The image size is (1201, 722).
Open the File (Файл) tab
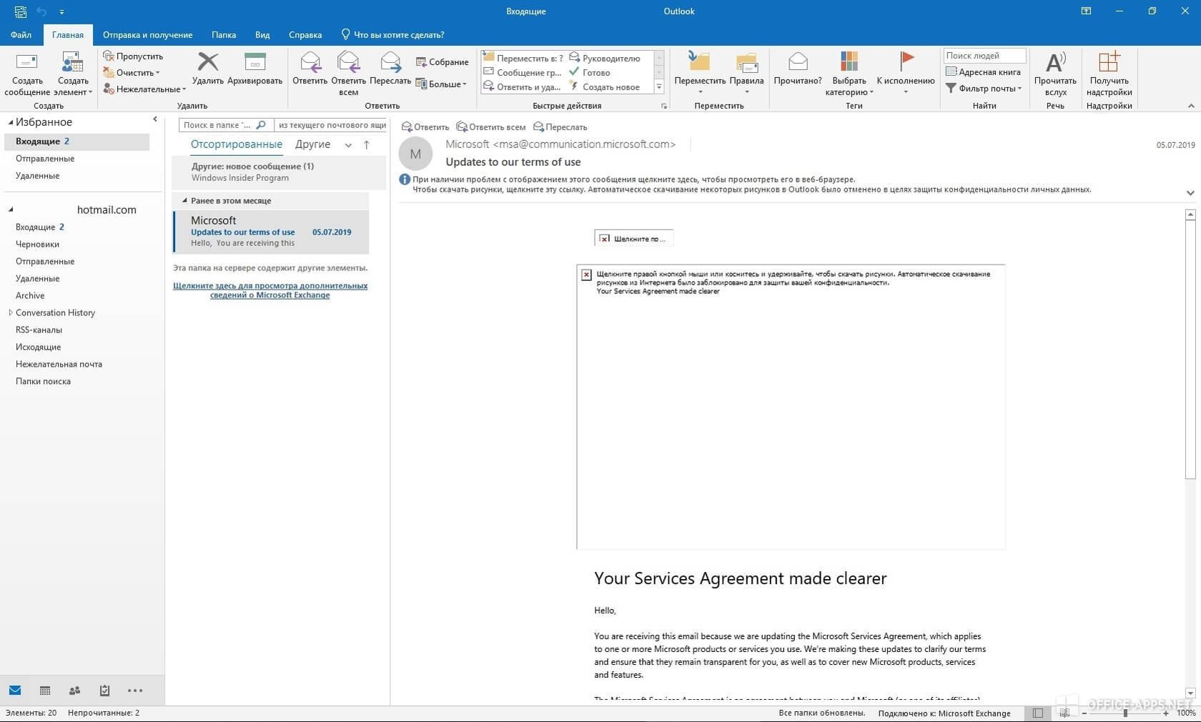pyautogui.click(x=21, y=34)
